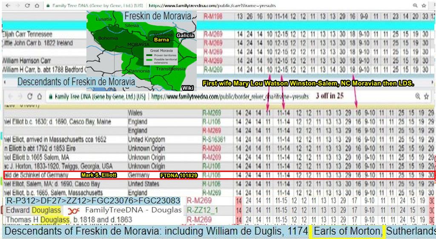Select Elliot arrived in Massachusetts cca 1652
The width and height of the screenshot is (436, 239).
[55, 140]
